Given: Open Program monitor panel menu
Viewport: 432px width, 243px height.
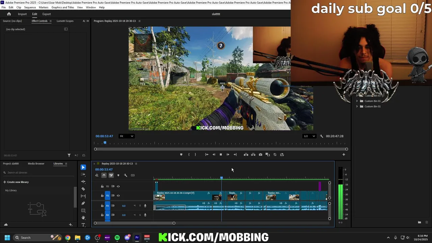Looking at the screenshot, I should [x=139, y=21].
